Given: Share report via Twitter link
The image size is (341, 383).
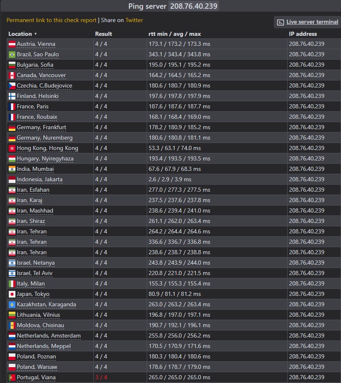Looking at the screenshot, I should pyautogui.click(x=134, y=20).
